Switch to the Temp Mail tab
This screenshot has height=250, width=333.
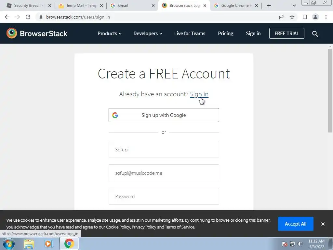pyautogui.click(x=81, y=6)
